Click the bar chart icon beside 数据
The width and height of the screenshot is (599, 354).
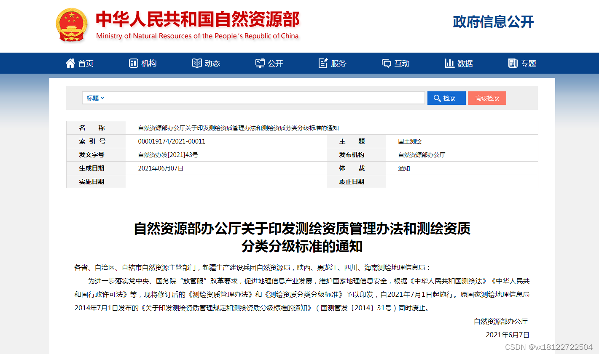tap(450, 63)
